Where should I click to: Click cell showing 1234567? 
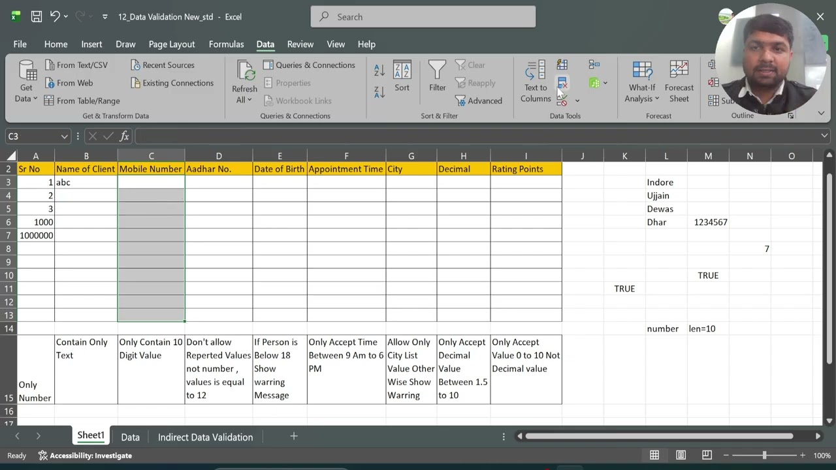tap(708, 222)
